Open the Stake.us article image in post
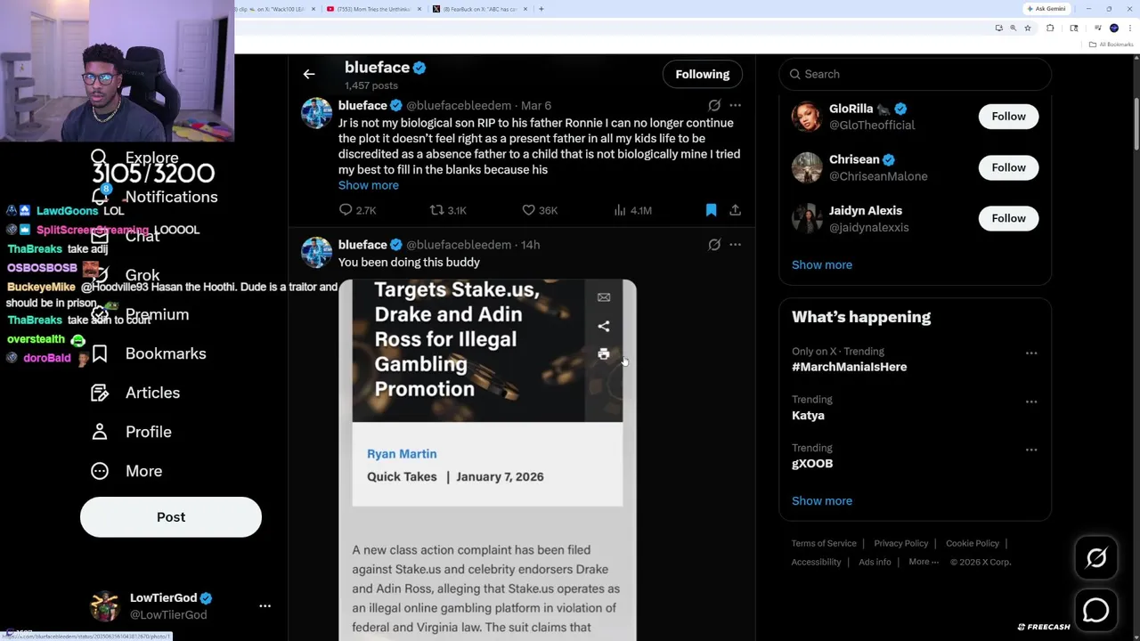 [487, 460]
